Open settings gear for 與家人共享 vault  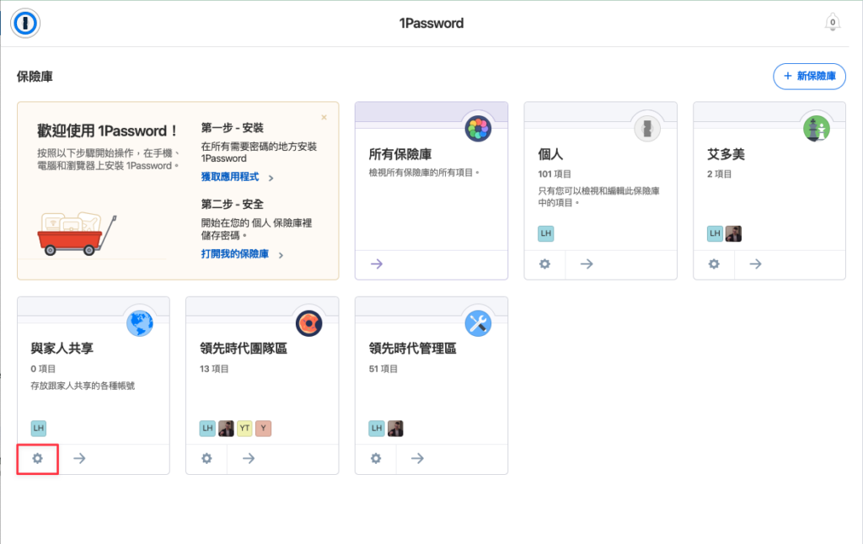(x=37, y=458)
